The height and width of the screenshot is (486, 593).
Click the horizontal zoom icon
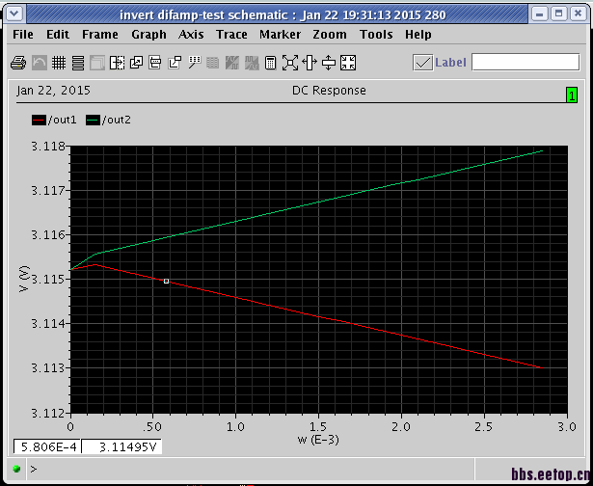(x=310, y=63)
